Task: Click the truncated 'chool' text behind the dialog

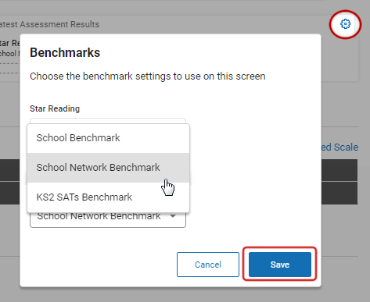Action: click(x=9, y=53)
